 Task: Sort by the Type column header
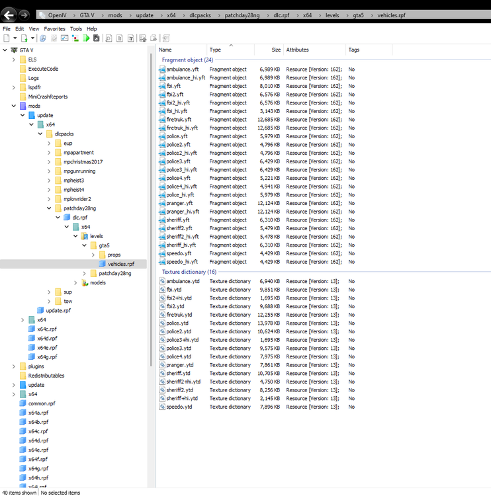tap(230, 50)
